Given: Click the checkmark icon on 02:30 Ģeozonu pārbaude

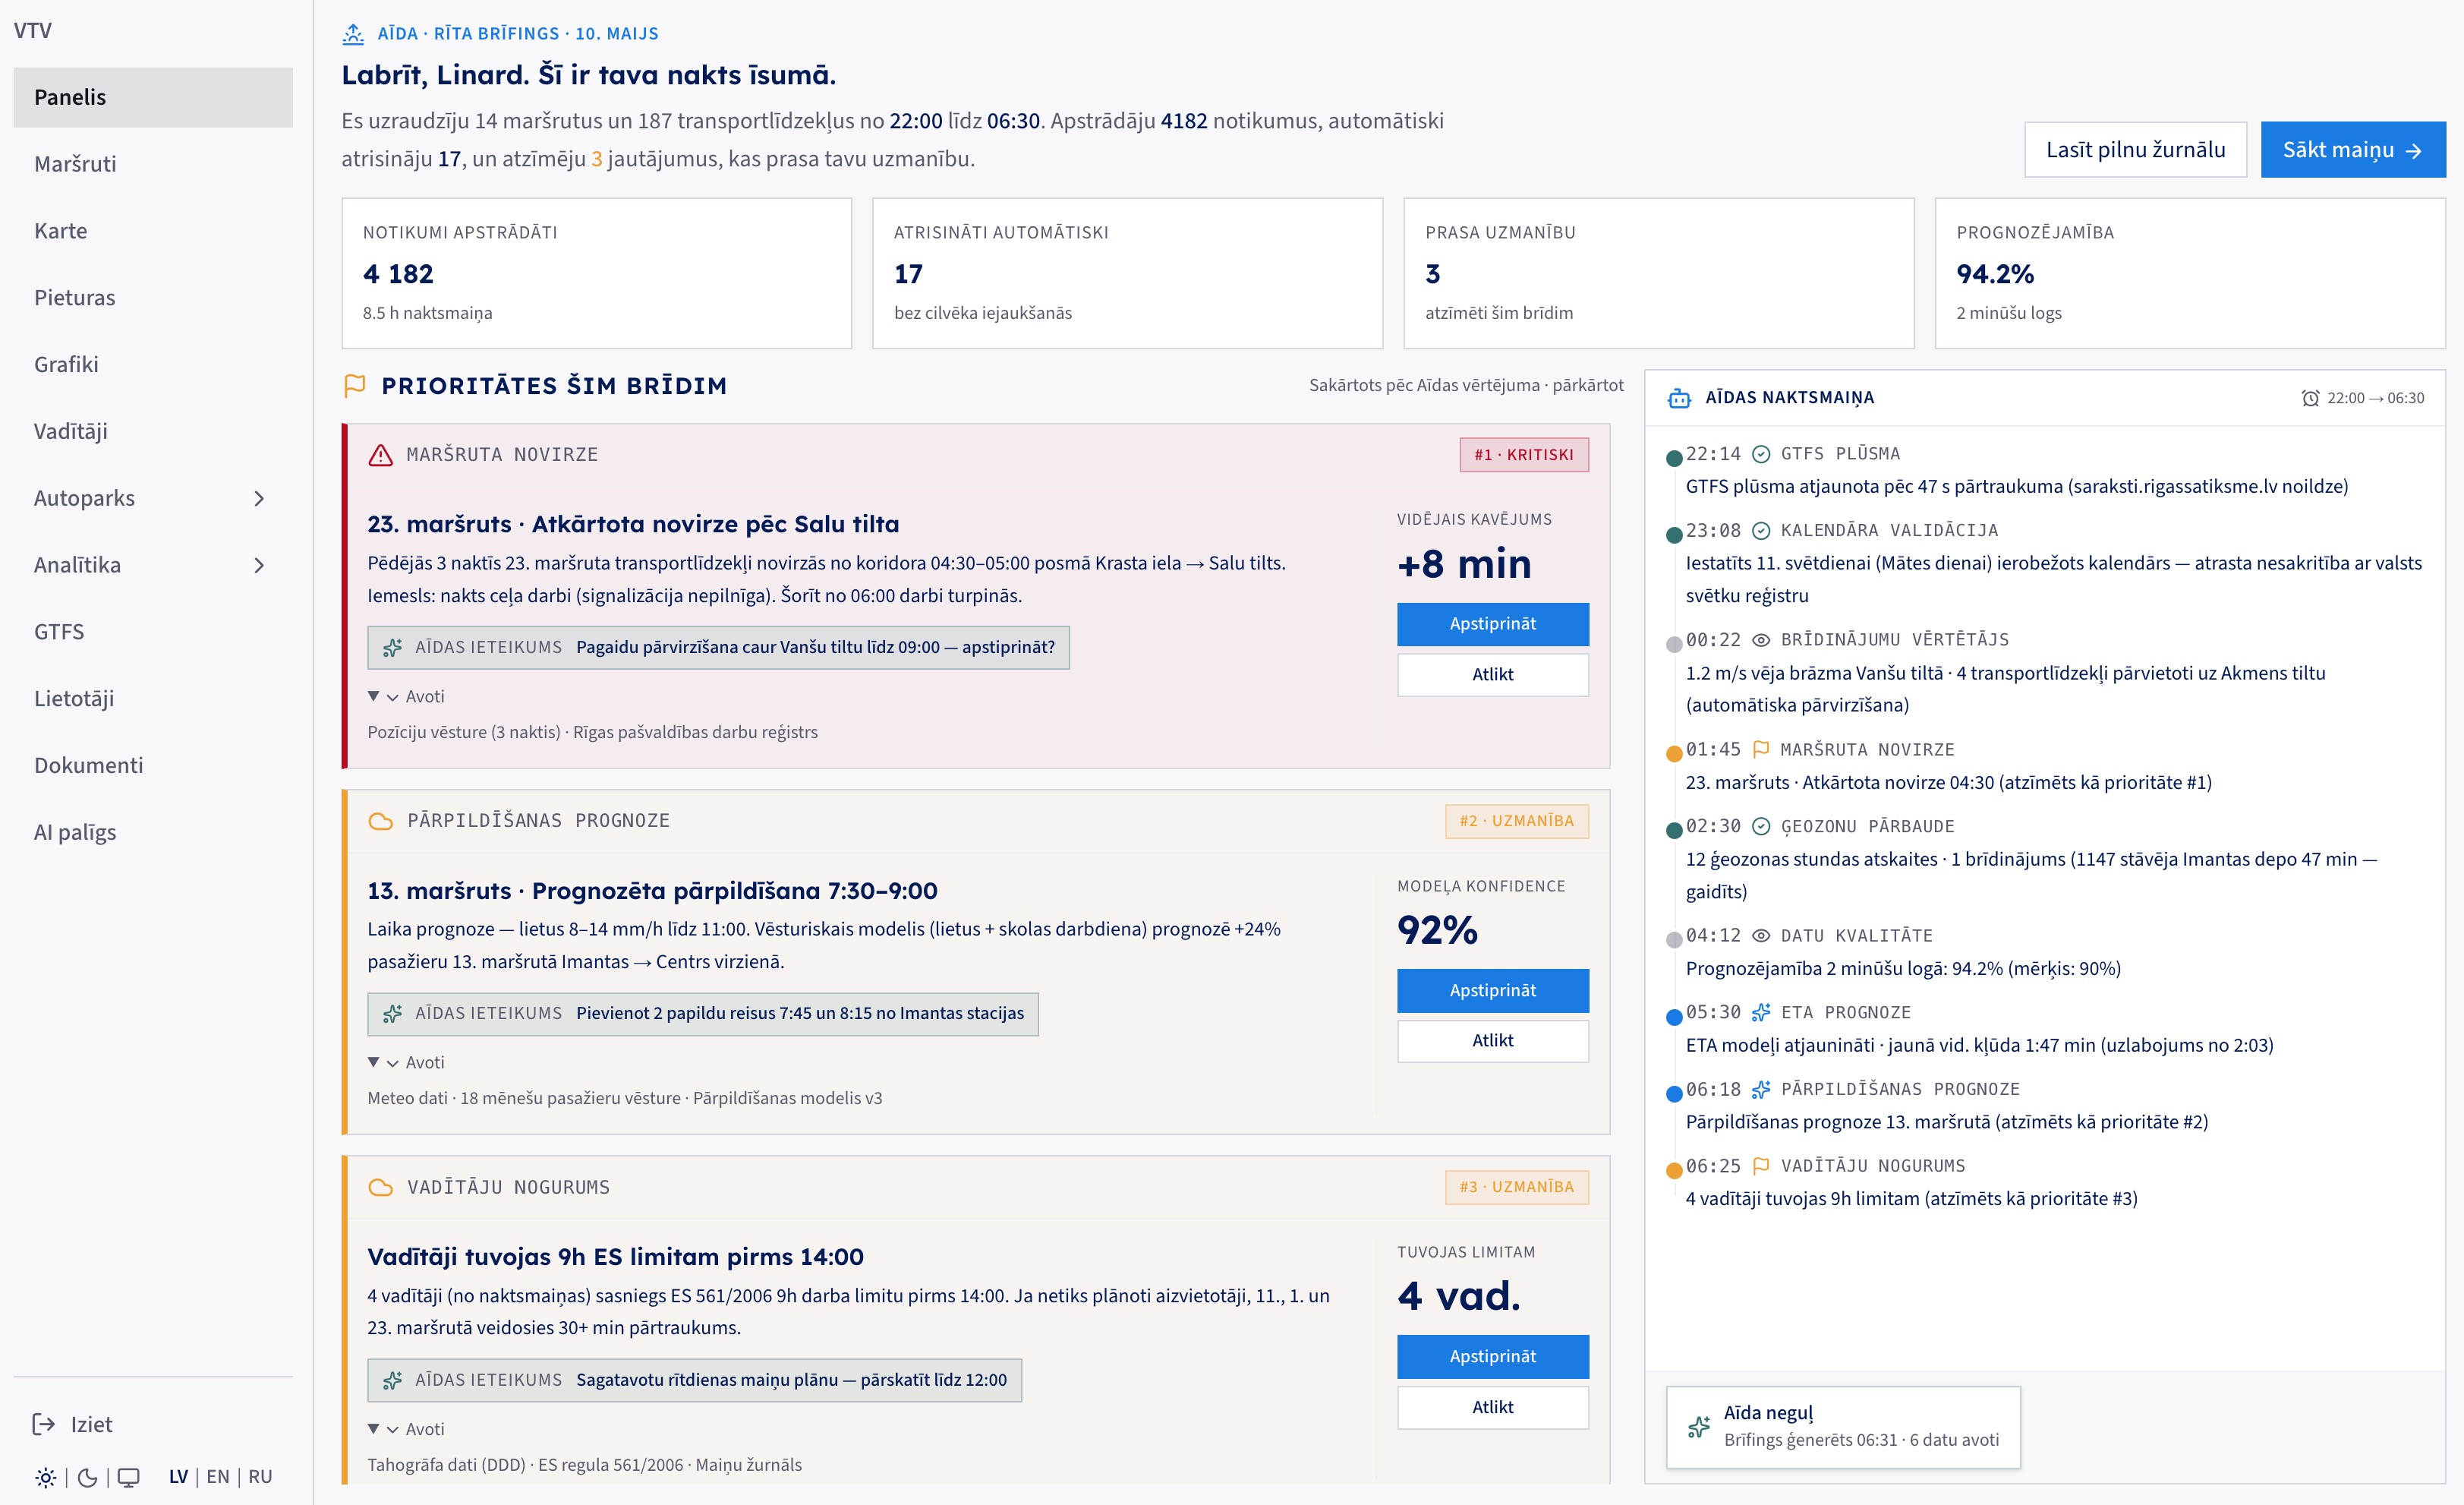Looking at the screenshot, I should (x=1761, y=826).
